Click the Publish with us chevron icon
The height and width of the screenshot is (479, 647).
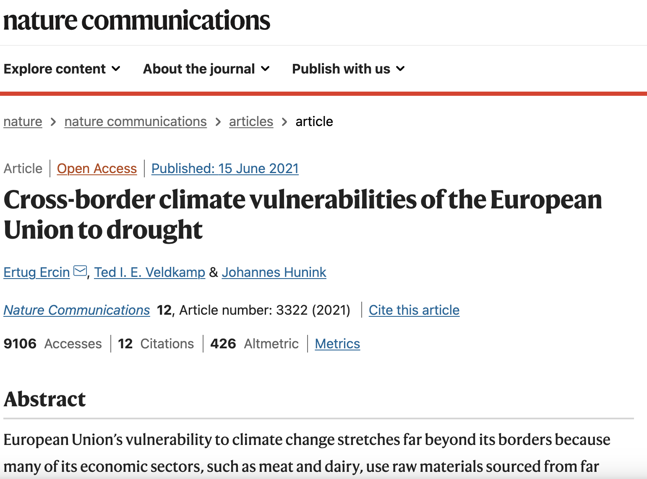click(x=400, y=69)
